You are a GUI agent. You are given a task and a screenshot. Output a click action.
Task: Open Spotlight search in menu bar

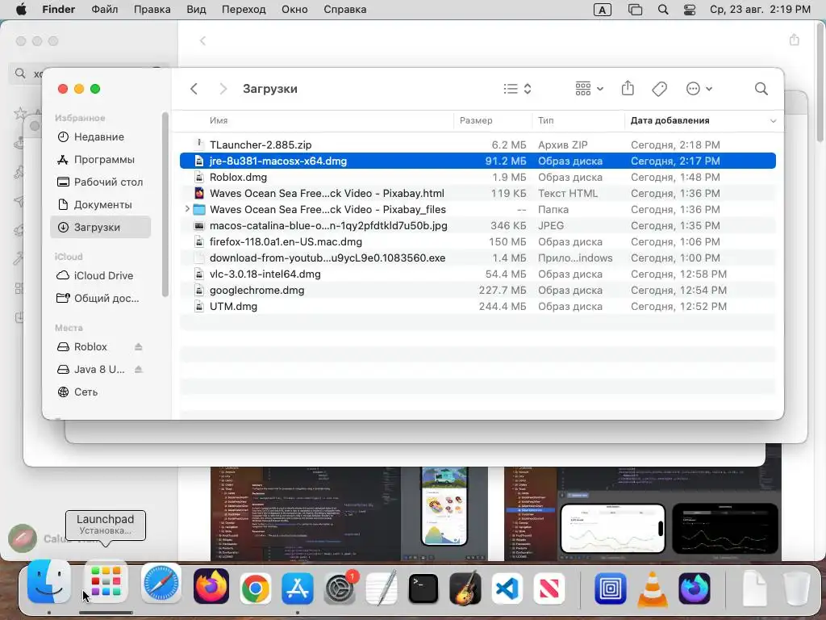point(663,10)
